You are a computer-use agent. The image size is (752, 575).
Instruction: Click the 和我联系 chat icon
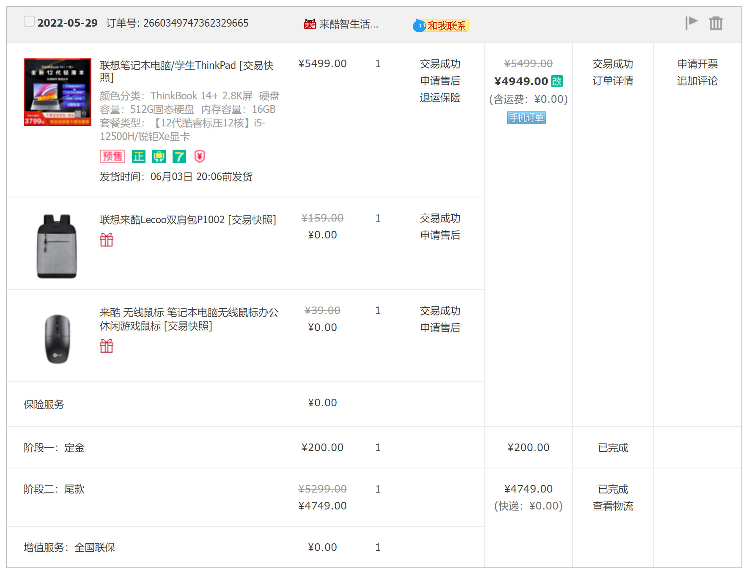pyautogui.click(x=441, y=26)
